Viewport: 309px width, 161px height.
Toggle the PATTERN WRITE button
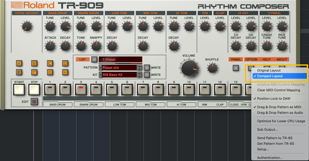(x=147, y=67)
